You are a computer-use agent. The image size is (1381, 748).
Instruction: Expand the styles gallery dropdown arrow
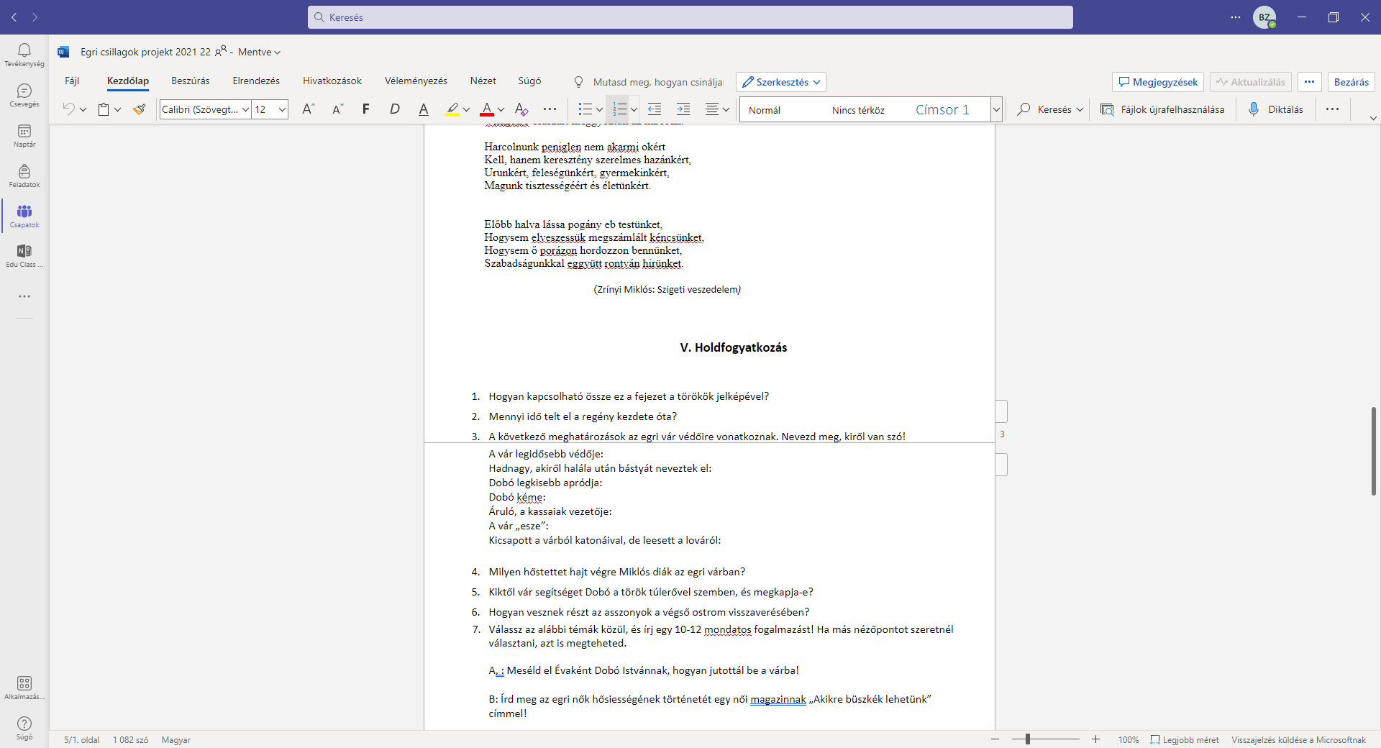tap(996, 110)
